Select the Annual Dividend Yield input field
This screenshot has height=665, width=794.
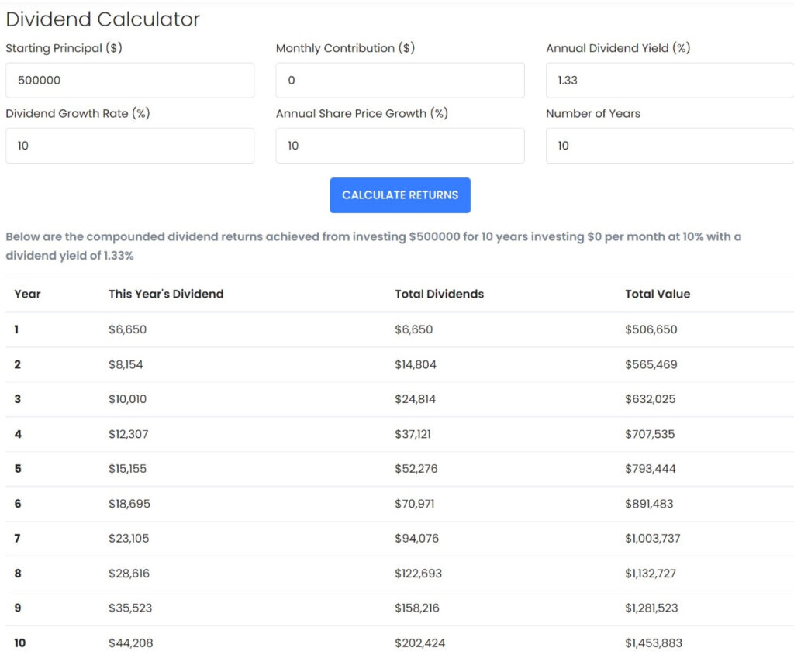[x=670, y=81]
